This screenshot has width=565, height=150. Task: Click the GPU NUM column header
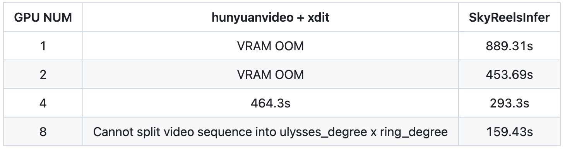tap(43, 18)
